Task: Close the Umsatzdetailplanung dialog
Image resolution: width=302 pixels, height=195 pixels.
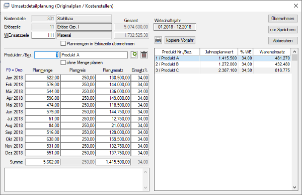Action: [296, 6]
